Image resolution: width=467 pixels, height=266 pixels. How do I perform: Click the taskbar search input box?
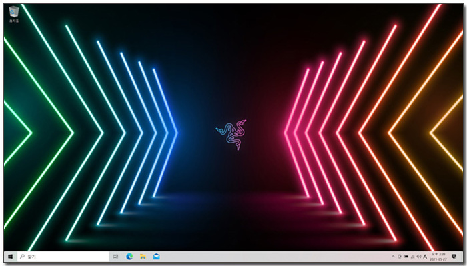pyautogui.click(x=63, y=257)
